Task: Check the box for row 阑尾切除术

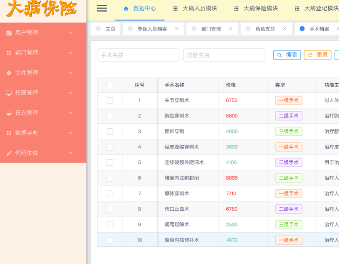Action: (110, 225)
